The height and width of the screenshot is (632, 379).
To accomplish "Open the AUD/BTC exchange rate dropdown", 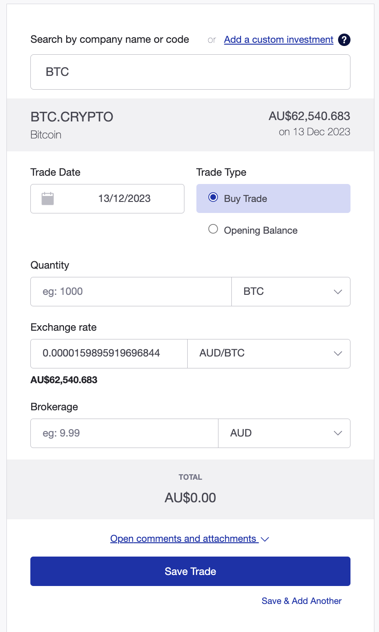I will click(x=269, y=353).
